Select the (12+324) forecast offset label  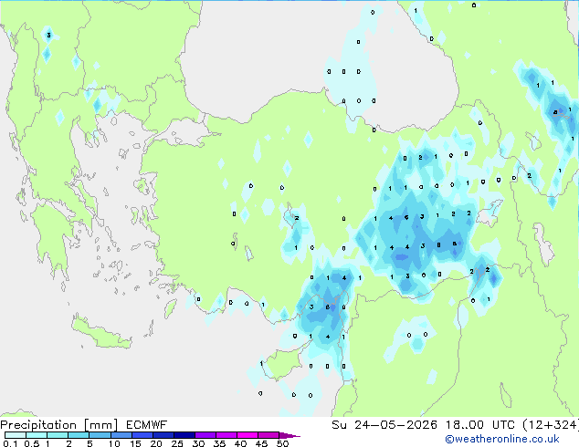click(x=551, y=425)
